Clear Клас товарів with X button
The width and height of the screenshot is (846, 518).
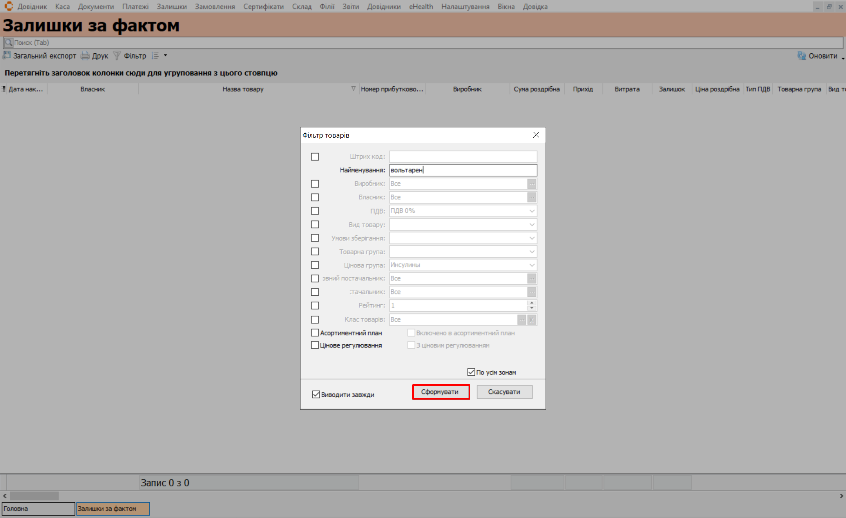532,320
